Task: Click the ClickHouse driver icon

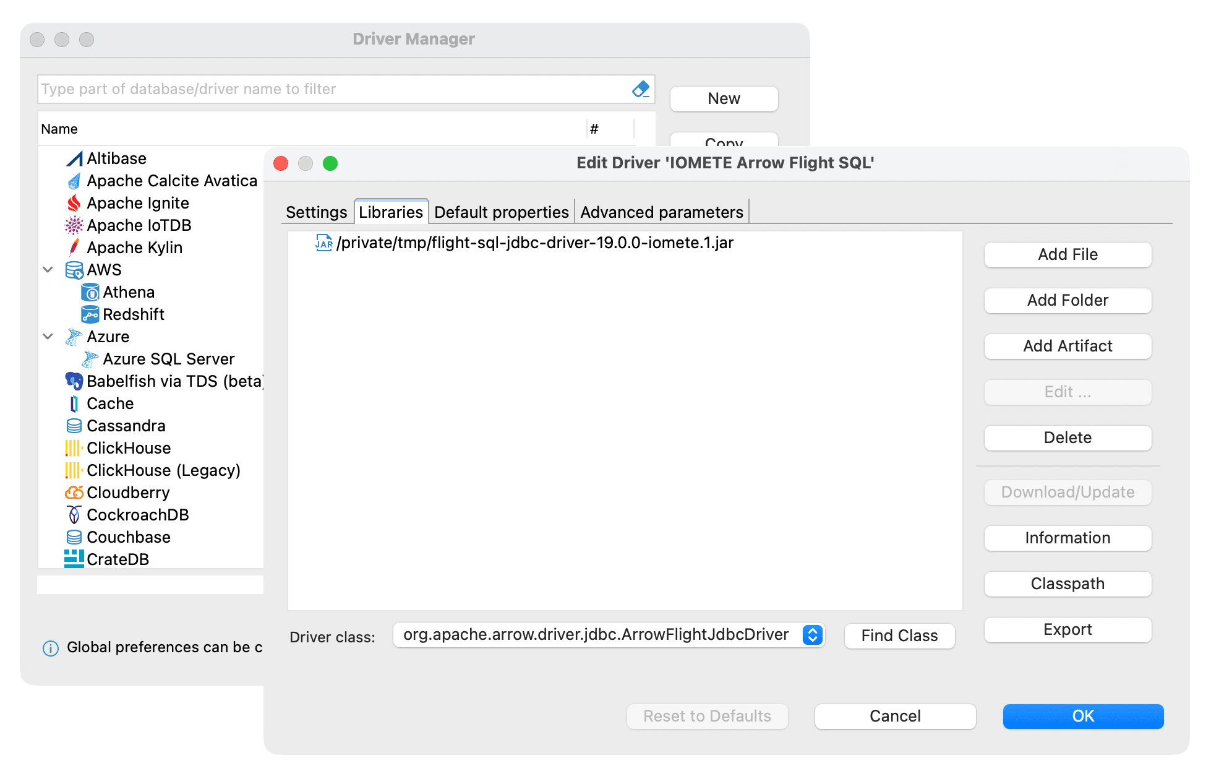Action: [74, 449]
